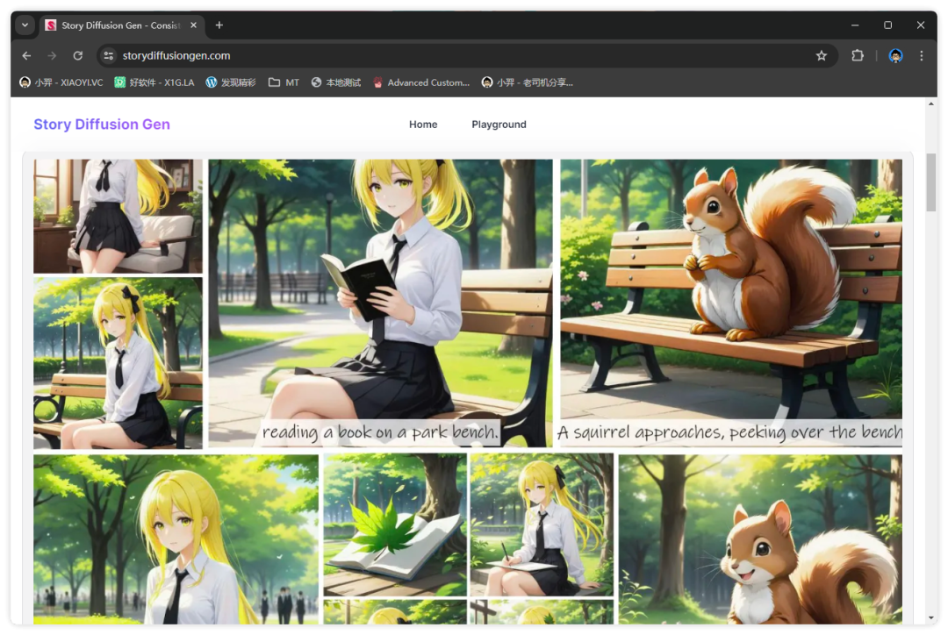The image size is (948, 635).
Task: Reload the current page
Action: click(x=77, y=55)
